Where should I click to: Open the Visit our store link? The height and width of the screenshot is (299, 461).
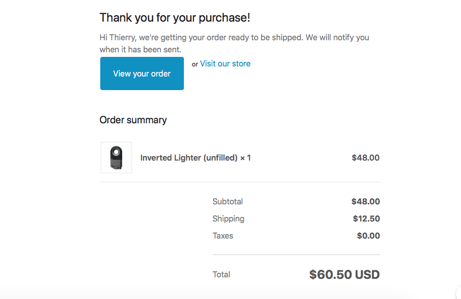(225, 64)
